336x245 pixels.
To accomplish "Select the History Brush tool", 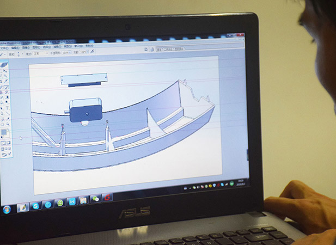I will click(x=6, y=93).
